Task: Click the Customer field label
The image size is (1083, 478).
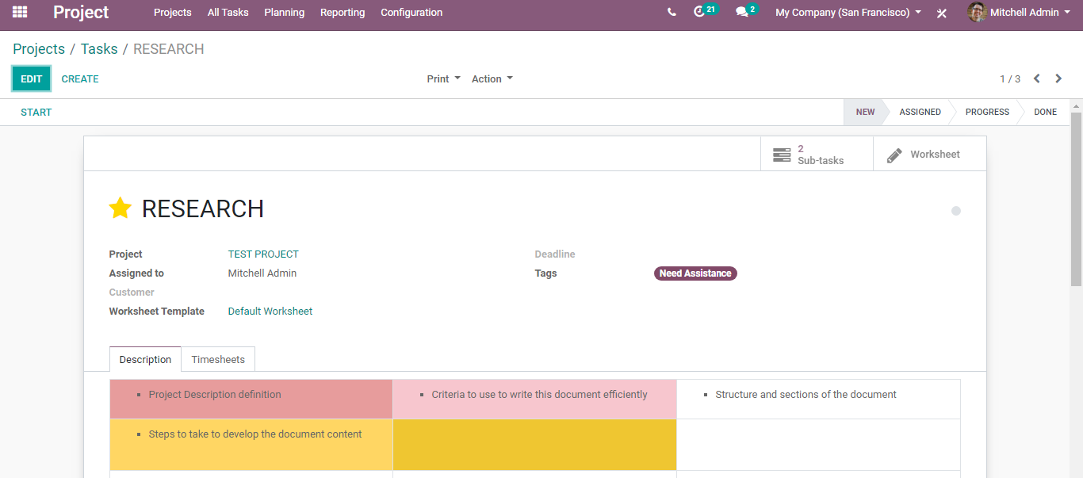Action: pyautogui.click(x=132, y=293)
